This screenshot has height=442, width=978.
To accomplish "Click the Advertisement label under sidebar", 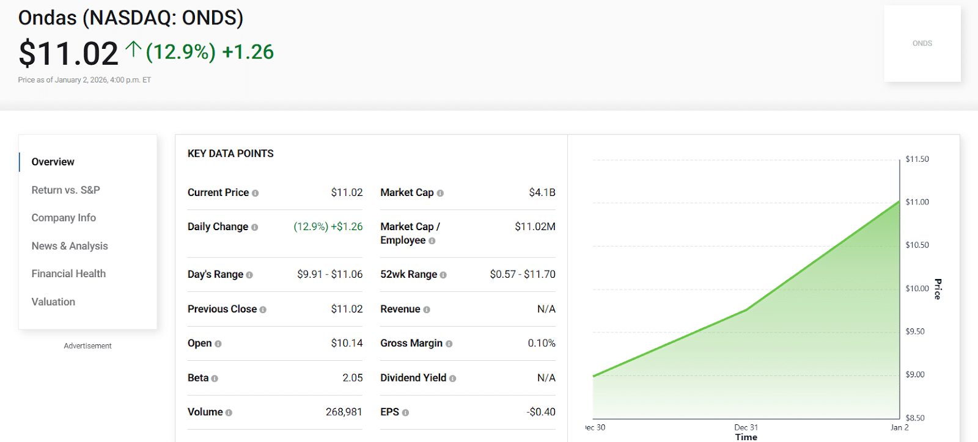I will pos(87,346).
